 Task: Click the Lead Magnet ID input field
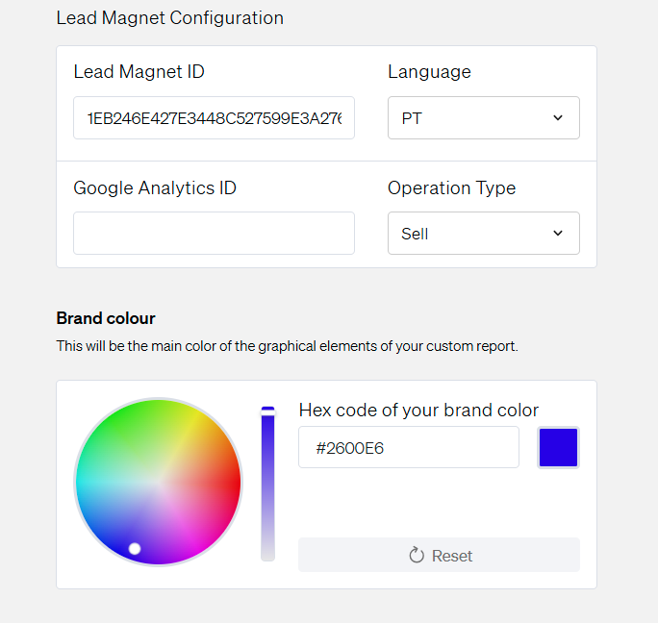click(214, 118)
